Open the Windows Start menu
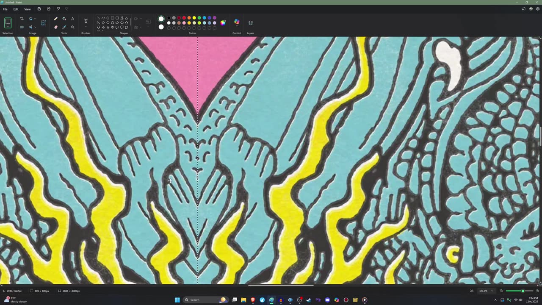The height and width of the screenshot is (305, 542). coord(177,300)
